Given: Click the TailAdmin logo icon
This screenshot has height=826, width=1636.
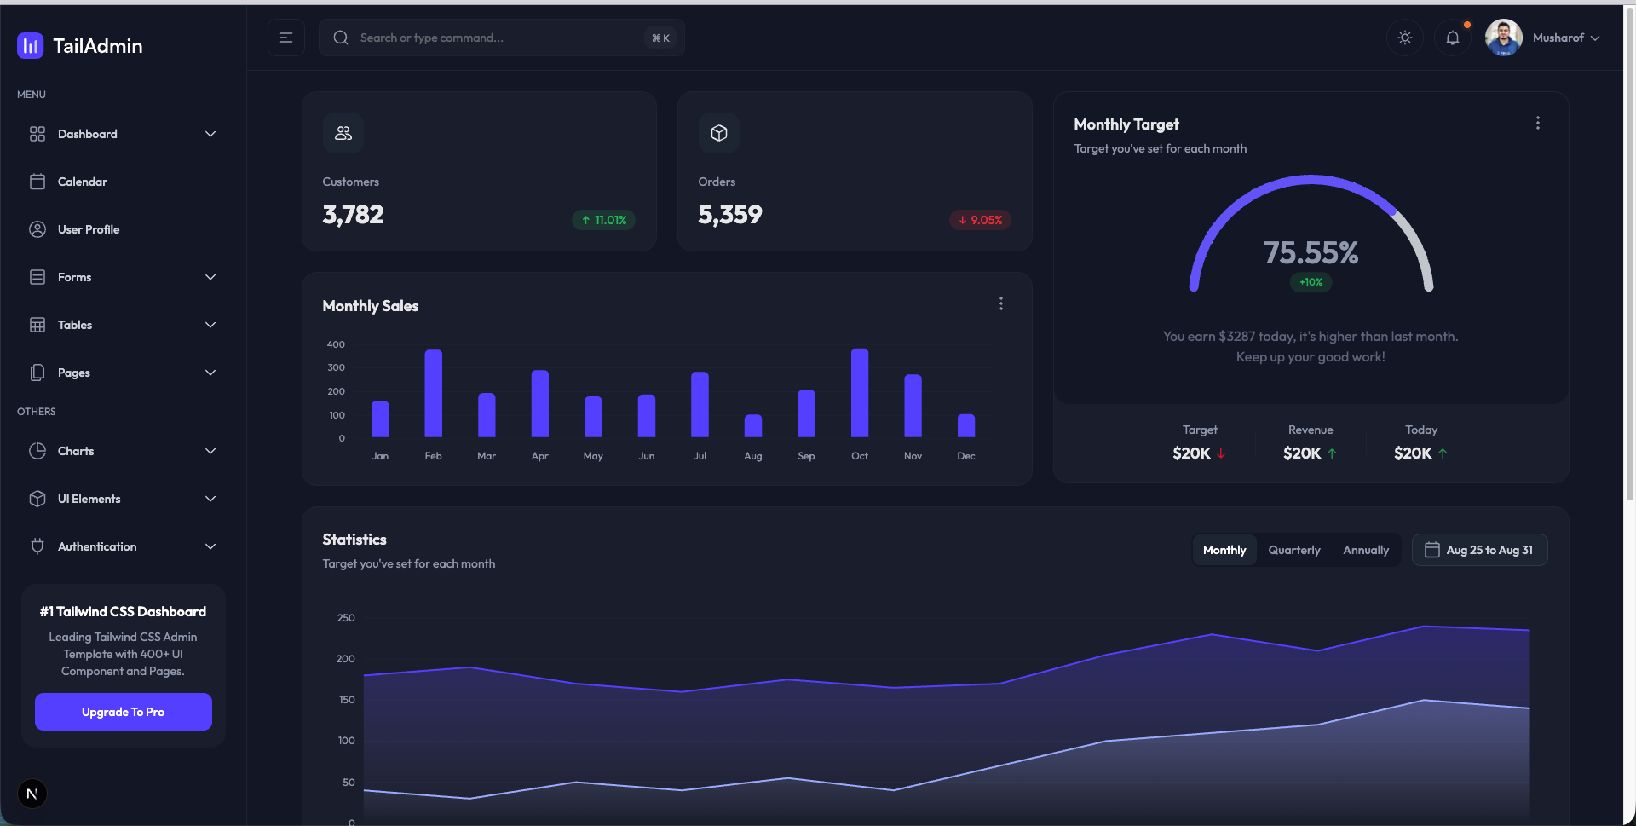Looking at the screenshot, I should [31, 46].
